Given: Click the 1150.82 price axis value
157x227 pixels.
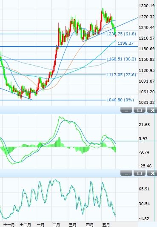Looking at the screenshot, I should (147, 60).
